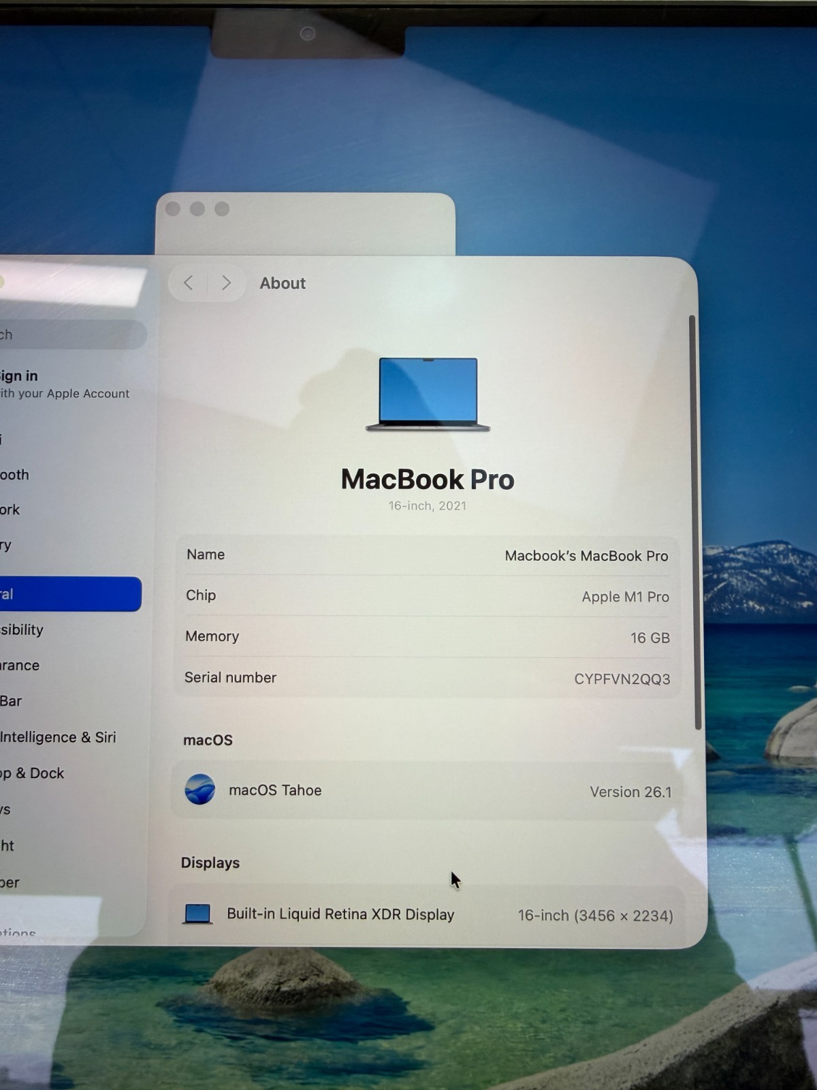Click the 16-inch, 2021 model subtitle

(x=428, y=505)
